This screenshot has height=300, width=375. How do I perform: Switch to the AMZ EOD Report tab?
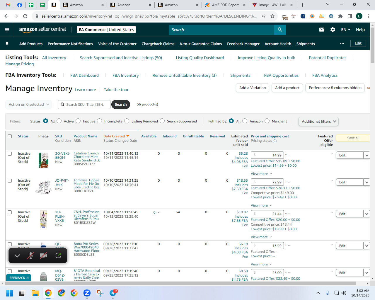click(225, 5)
